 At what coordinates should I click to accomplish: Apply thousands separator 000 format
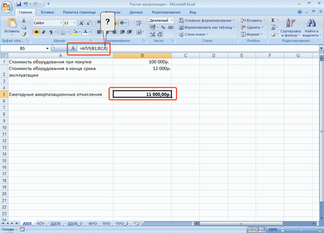click(x=170, y=27)
